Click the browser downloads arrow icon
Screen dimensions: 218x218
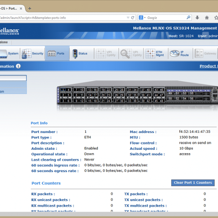[197, 18]
